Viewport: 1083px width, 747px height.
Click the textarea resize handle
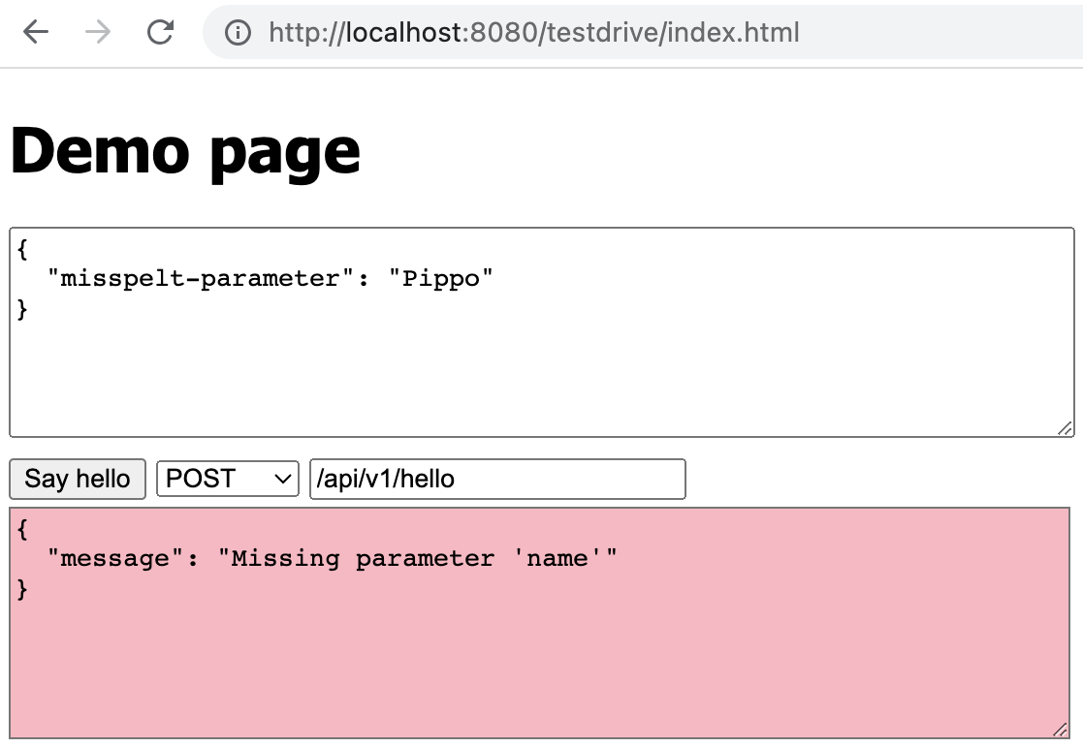click(x=1065, y=428)
